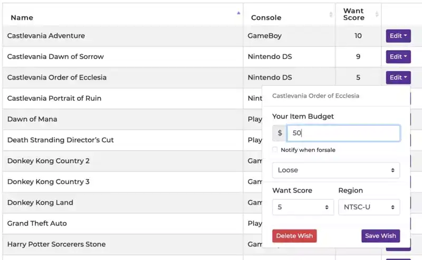Click the dollar sign prefix in budget field
Image resolution: width=422 pixels, height=260 pixels.
pos(280,133)
